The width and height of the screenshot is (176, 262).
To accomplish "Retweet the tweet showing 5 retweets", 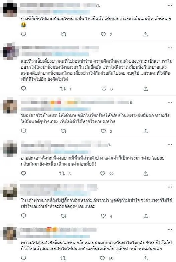I will [x=62, y=174].
